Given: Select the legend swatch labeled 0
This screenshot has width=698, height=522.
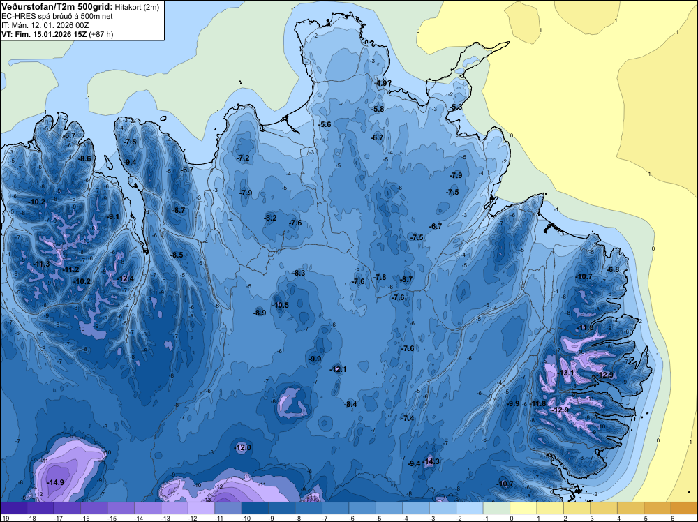Looking at the screenshot, I should (x=523, y=508).
